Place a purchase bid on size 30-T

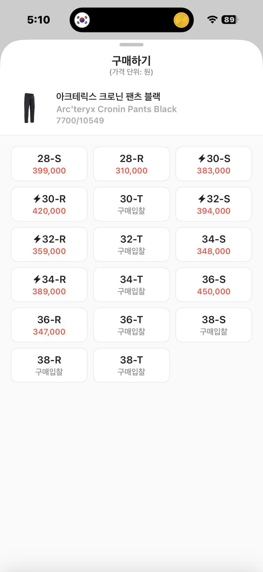pyautogui.click(x=131, y=204)
